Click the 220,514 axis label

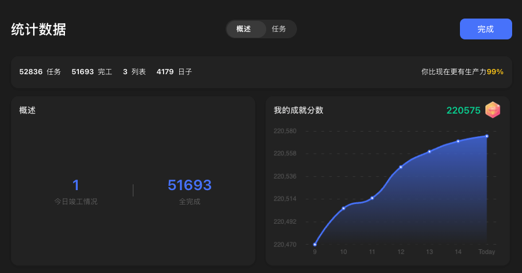pyautogui.click(x=285, y=199)
